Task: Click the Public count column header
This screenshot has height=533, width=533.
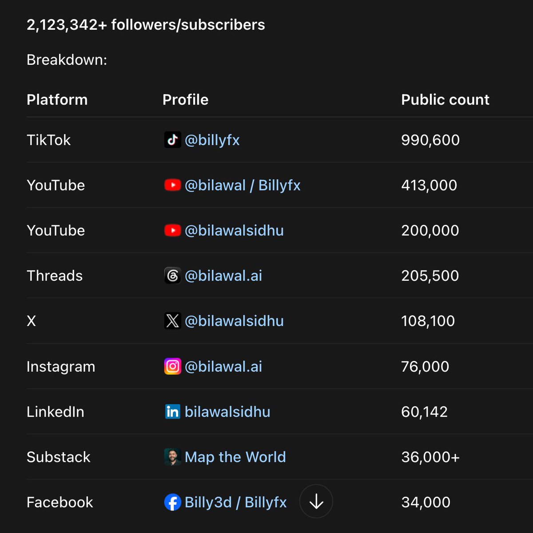Action: point(445,99)
